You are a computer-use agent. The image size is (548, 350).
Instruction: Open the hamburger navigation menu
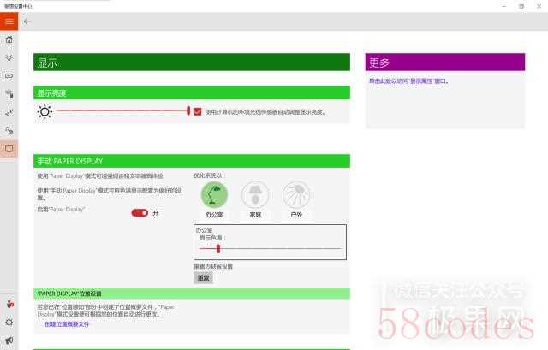point(9,21)
